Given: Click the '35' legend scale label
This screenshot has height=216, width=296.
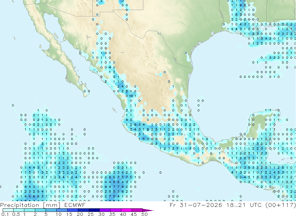Looking at the screenshot, I should click(x=112, y=214).
